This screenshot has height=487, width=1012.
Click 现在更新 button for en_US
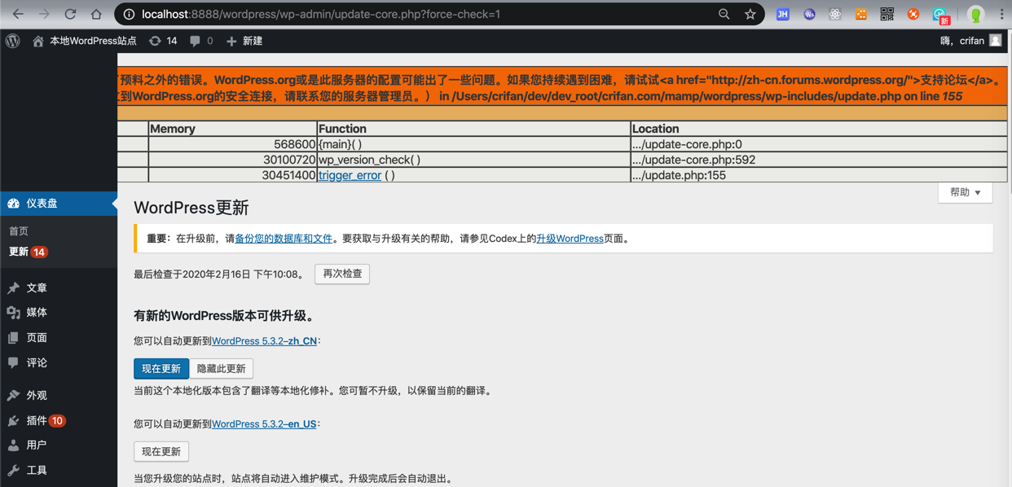161,451
